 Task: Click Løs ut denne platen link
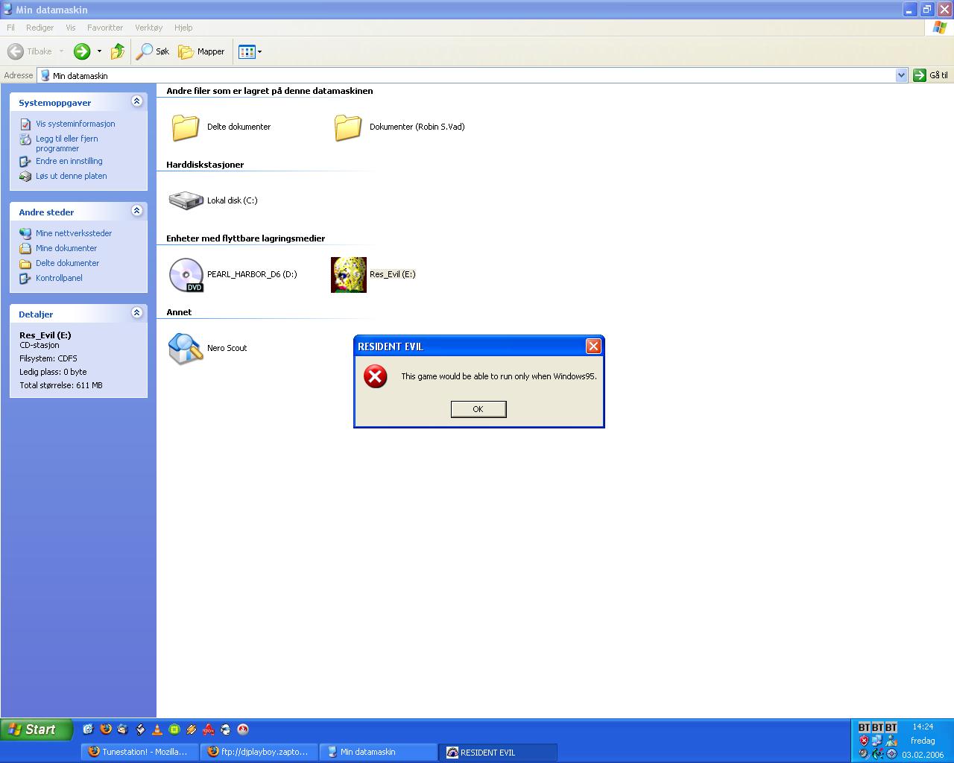(x=72, y=176)
